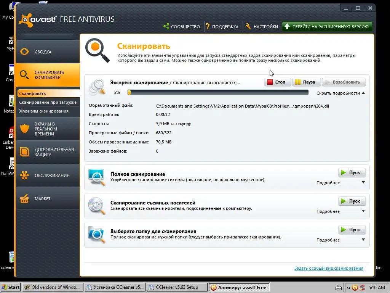The height and width of the screenshot is (293, 390).
Task: Click the shield icon for real-time shields
Action: point(24,129)
